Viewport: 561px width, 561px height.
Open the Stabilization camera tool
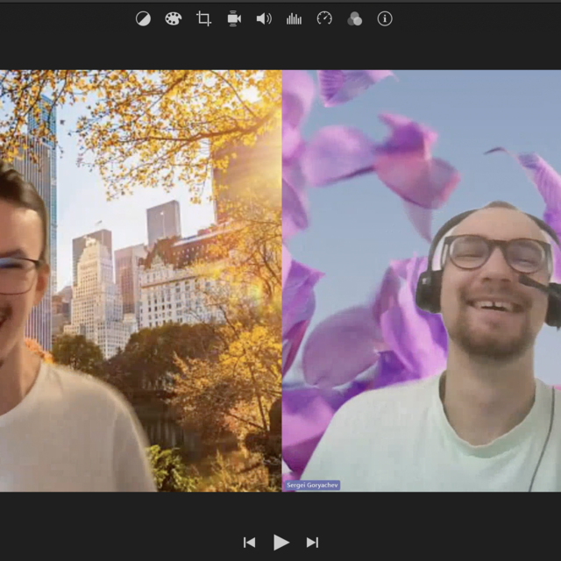click(234, 18)
